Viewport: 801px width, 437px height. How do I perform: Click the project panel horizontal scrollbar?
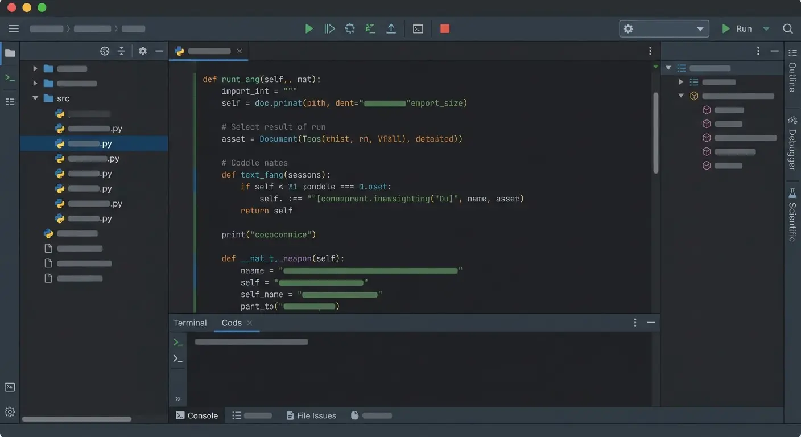[77, 419]
